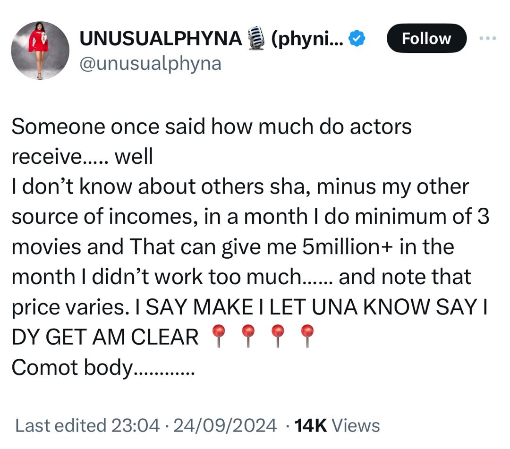Open the @unusualphyna profile handle

pos(150,62)
